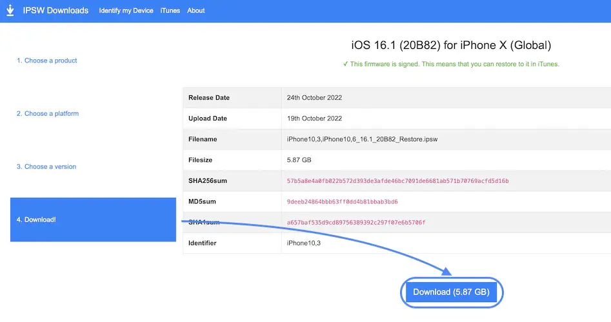The width and height of the screenshot is (611, 322).
Task: Click the green checkmark before signed notice
Action: (x=346, y=64)
